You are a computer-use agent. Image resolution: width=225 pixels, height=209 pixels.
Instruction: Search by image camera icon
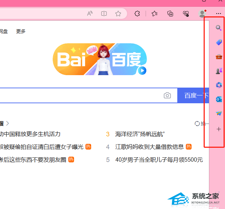[167, 95]
